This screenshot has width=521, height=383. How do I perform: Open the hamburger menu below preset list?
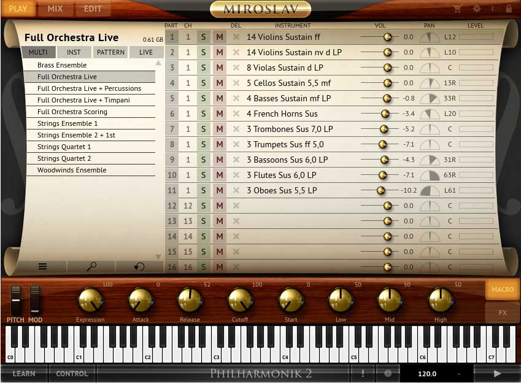pos(42,266)
